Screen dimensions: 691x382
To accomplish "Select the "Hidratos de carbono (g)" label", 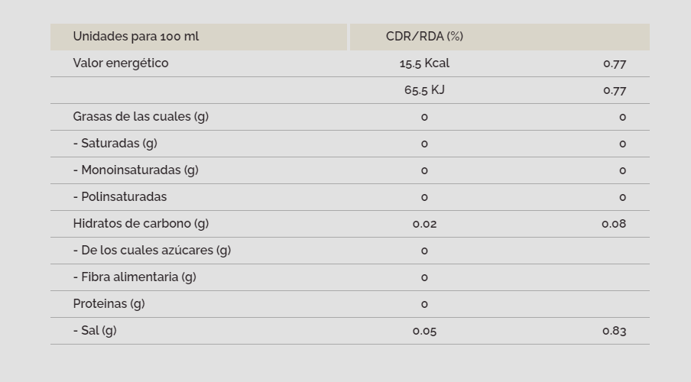I will tap(141, 224).
